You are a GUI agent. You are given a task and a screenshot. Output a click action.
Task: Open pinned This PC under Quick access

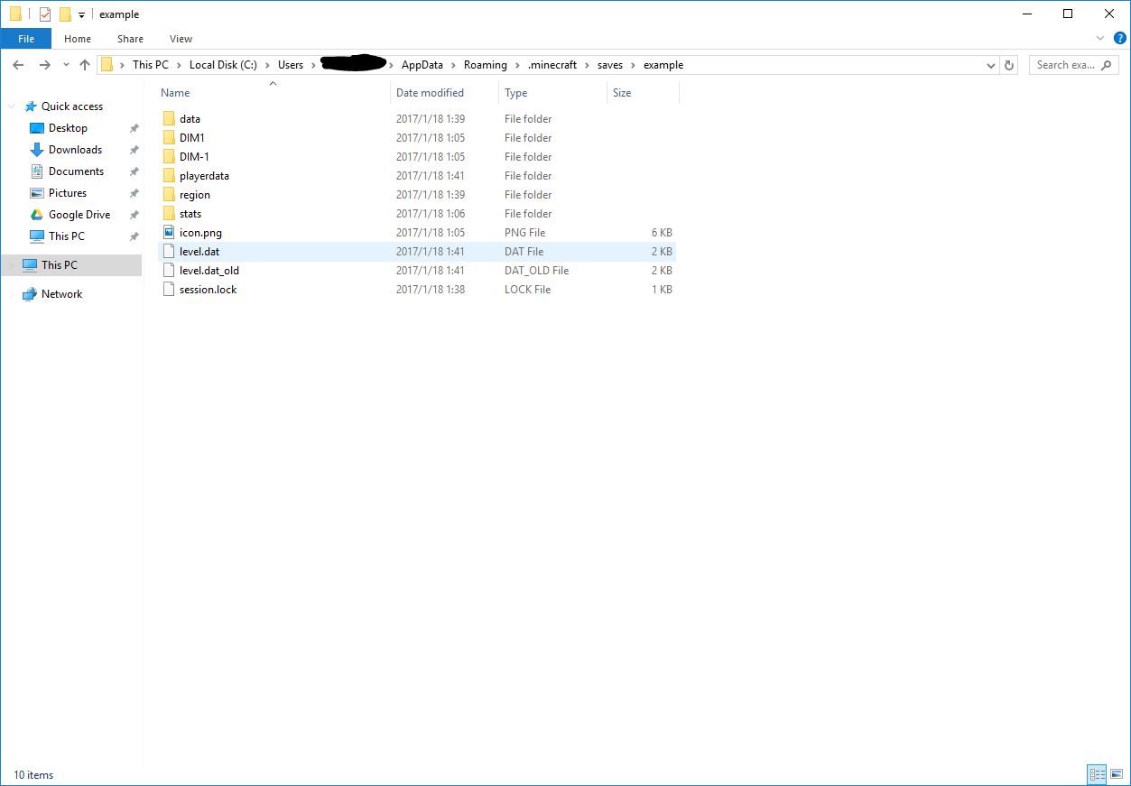(x=67, y=236)
